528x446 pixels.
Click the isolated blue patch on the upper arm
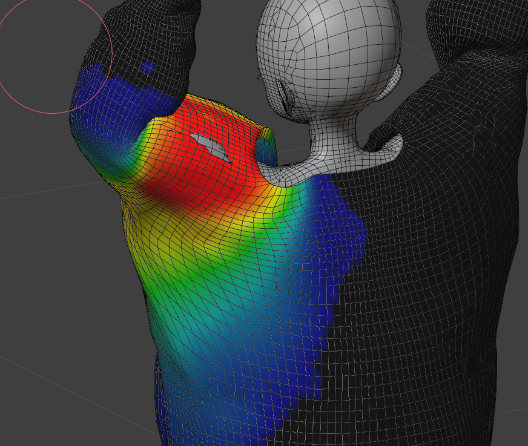(148, 68)
